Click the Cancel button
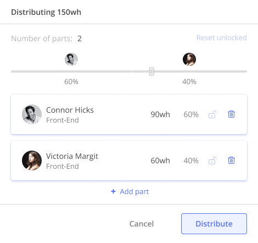The height and width of the screenshot is (243, 258). (142, 224)
